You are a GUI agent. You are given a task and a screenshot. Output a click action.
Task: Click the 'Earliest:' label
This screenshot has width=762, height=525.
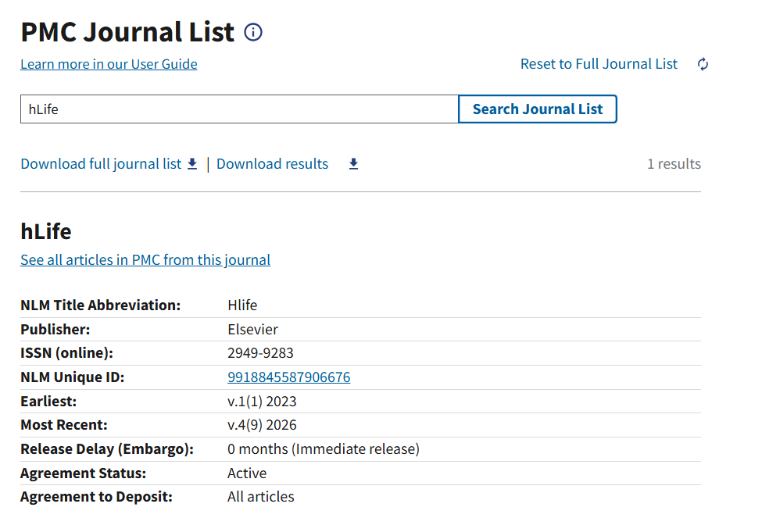(48, 402)
